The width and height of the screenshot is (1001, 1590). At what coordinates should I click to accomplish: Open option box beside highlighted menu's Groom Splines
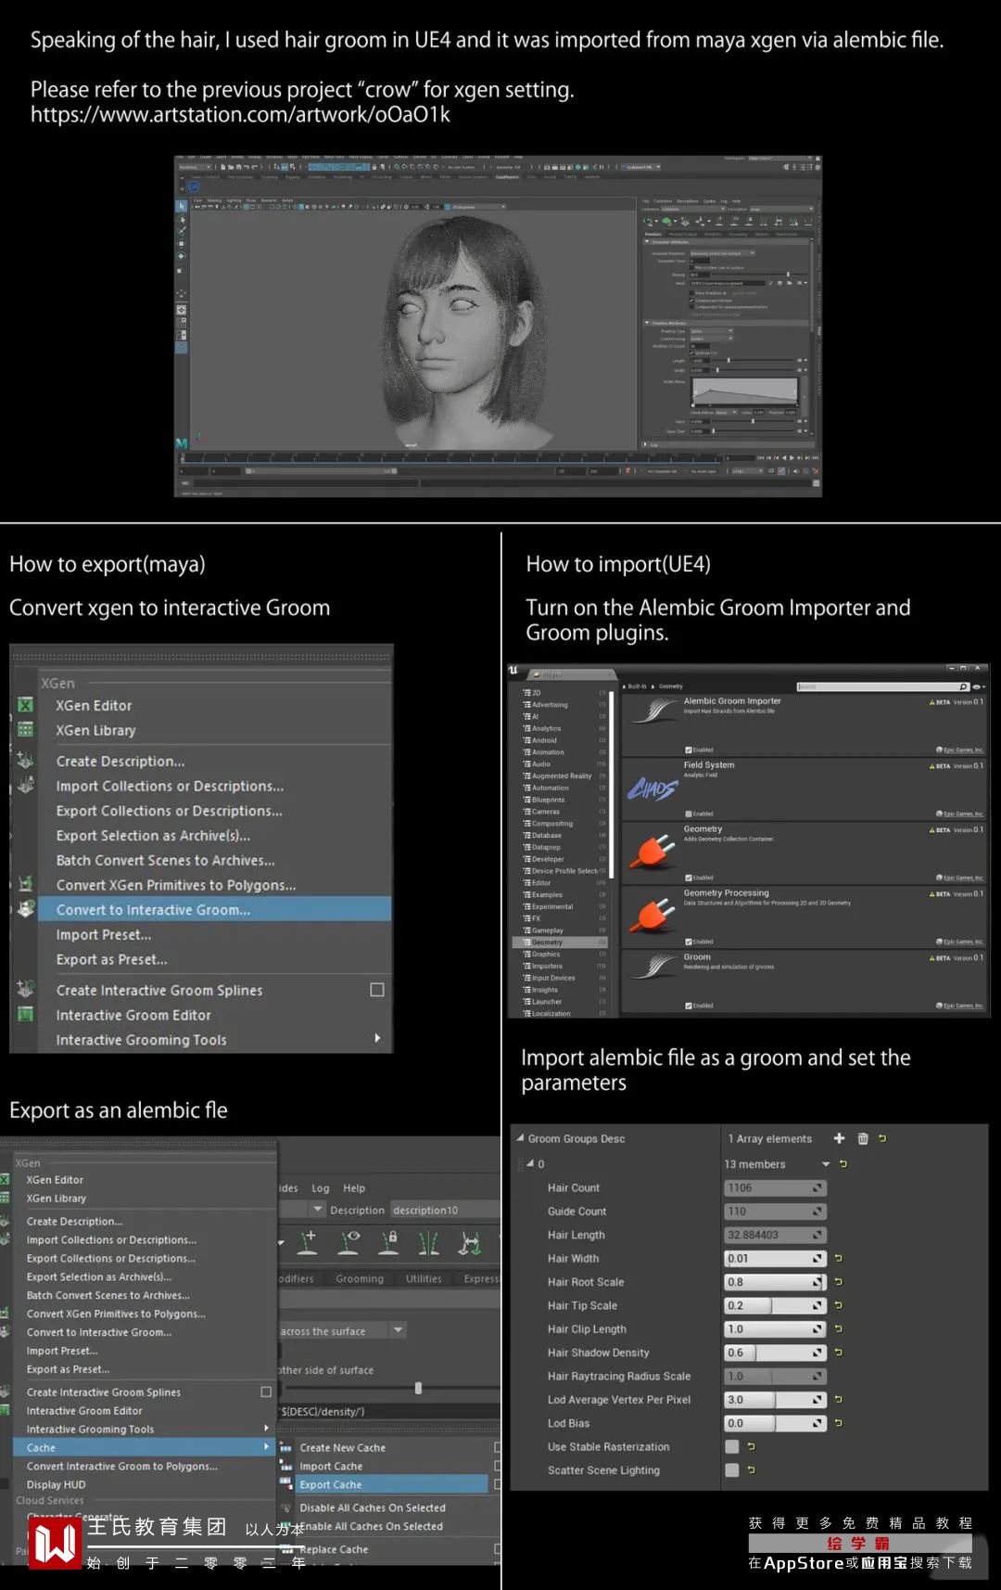[377, 990]
